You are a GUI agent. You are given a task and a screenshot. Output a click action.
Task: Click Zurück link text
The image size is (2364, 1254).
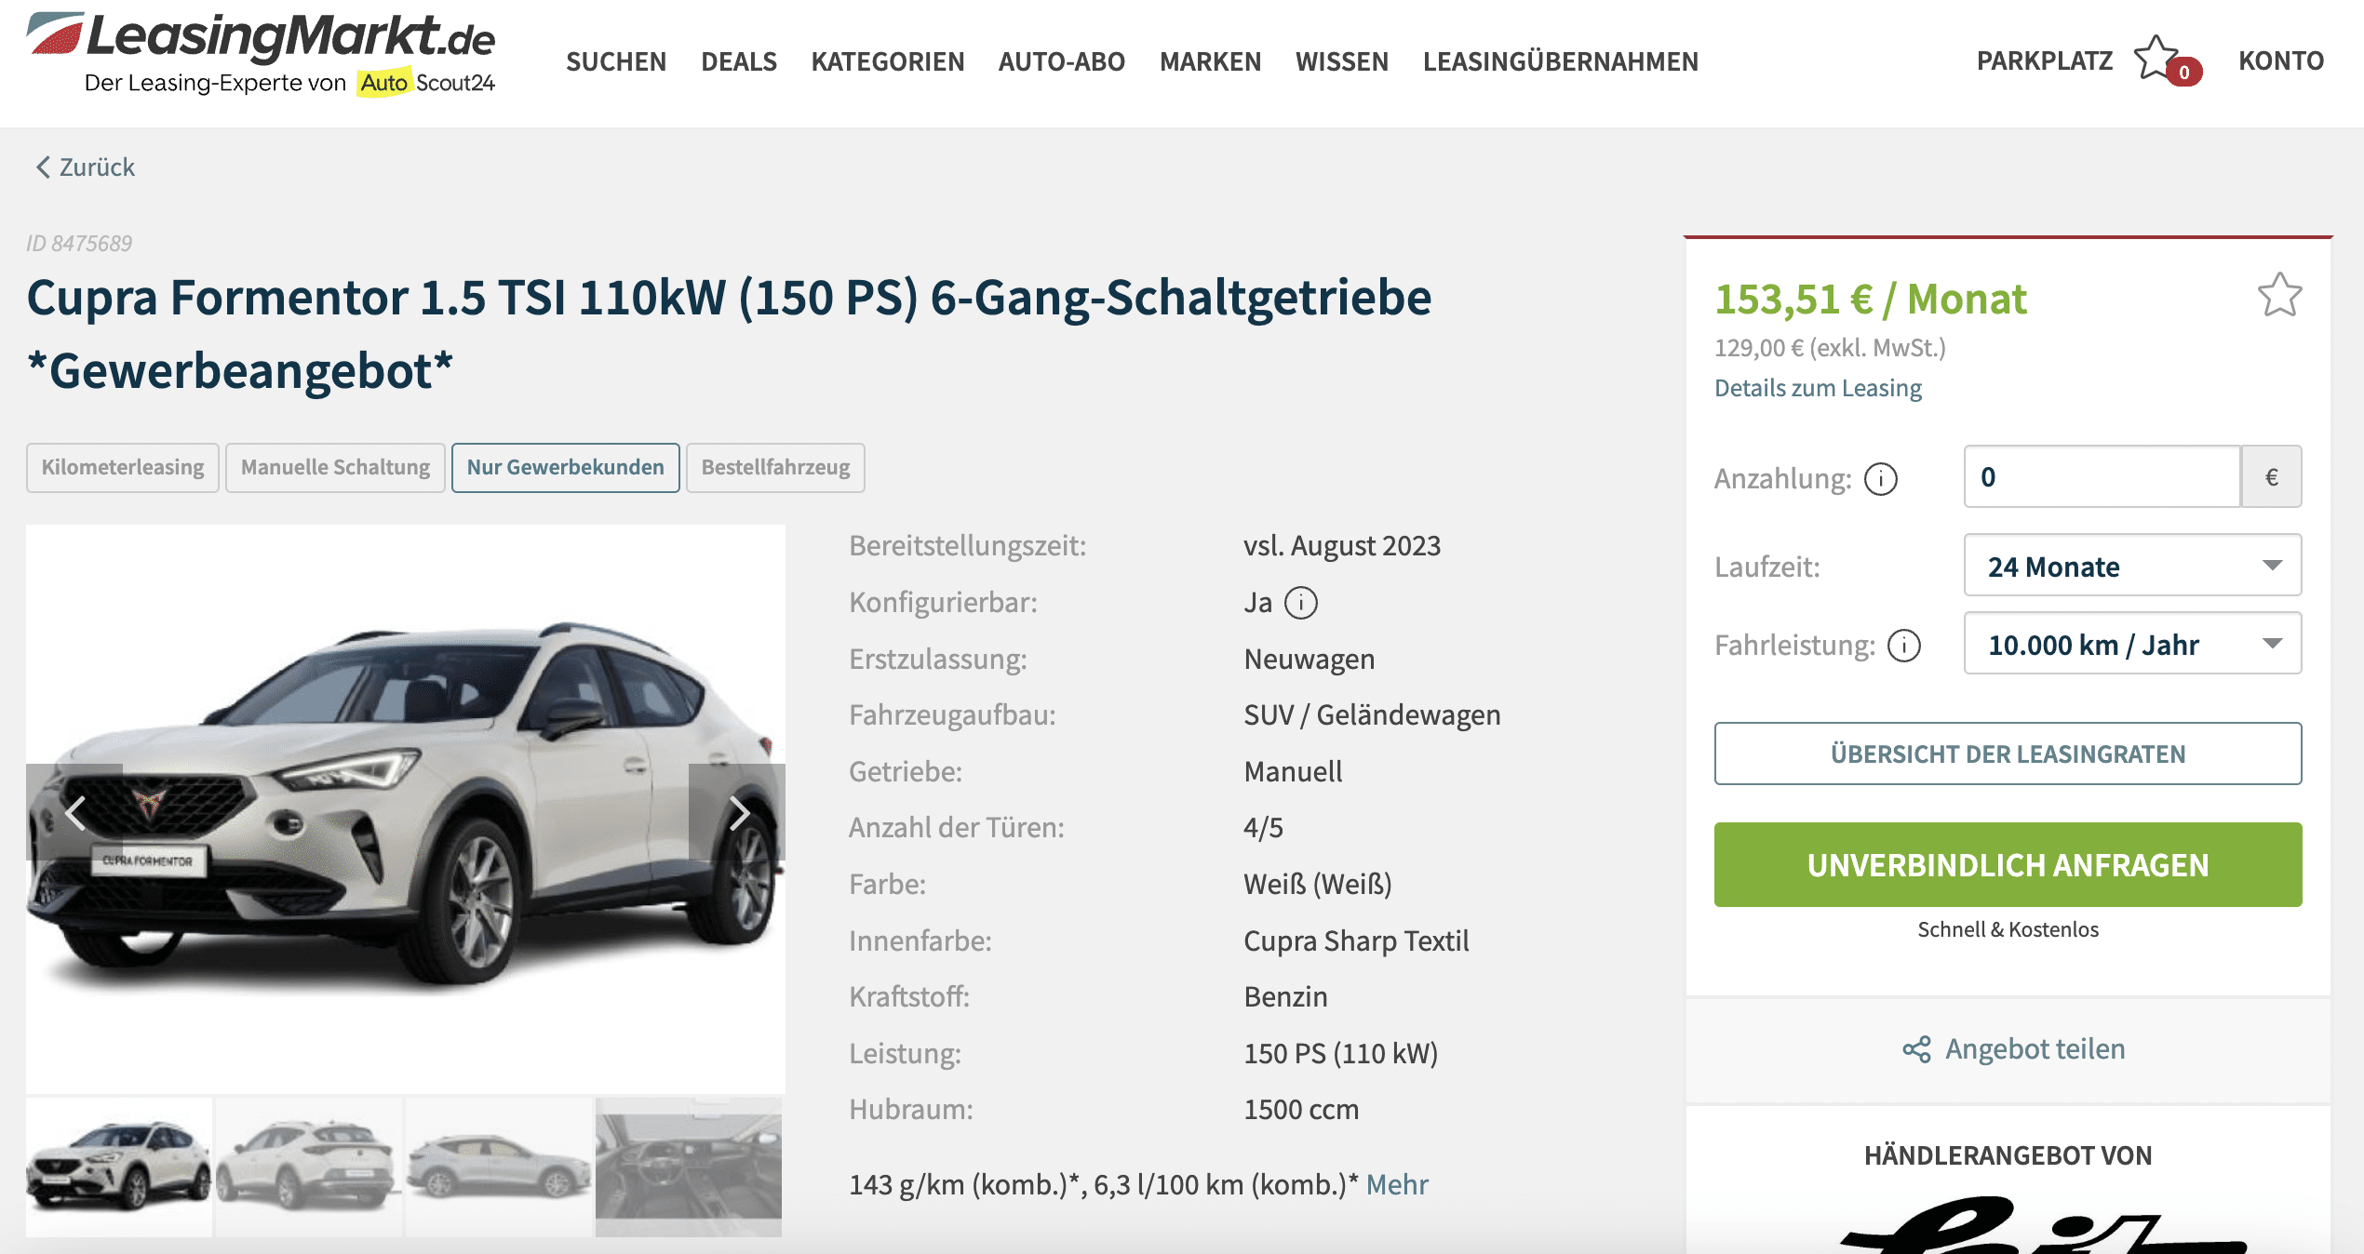[97, 167]
